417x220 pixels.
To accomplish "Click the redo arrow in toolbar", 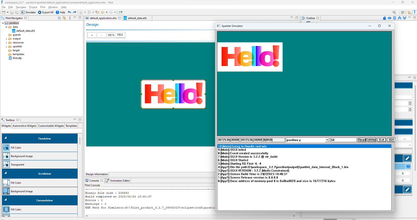I will [x=75, y=12].
